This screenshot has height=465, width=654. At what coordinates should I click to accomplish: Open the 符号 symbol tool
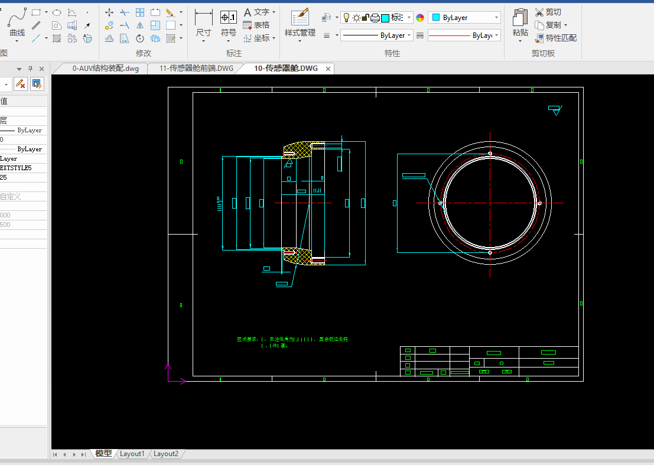click(x=228, y=24)
